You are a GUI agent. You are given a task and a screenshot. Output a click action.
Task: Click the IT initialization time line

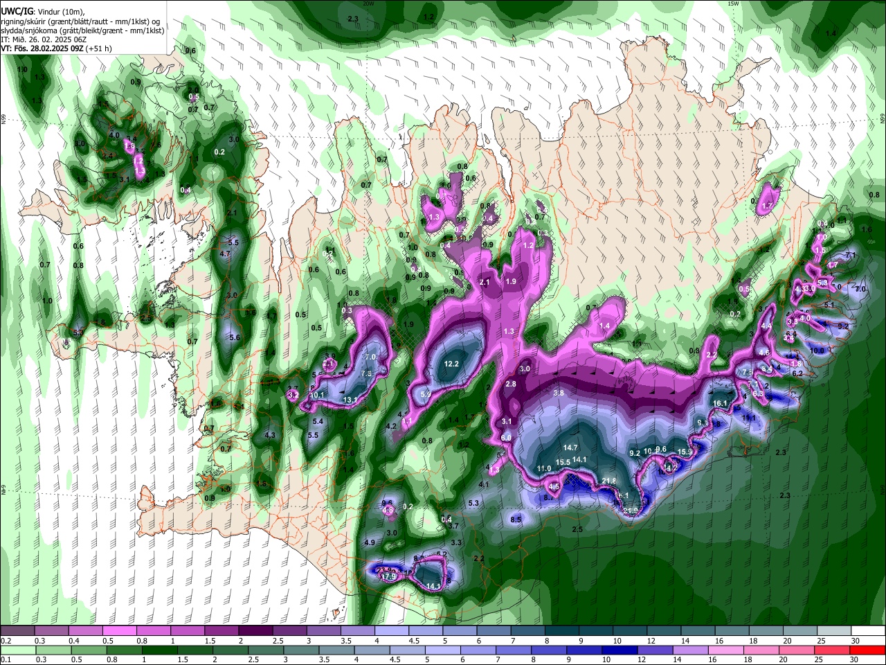pos(44,39)
